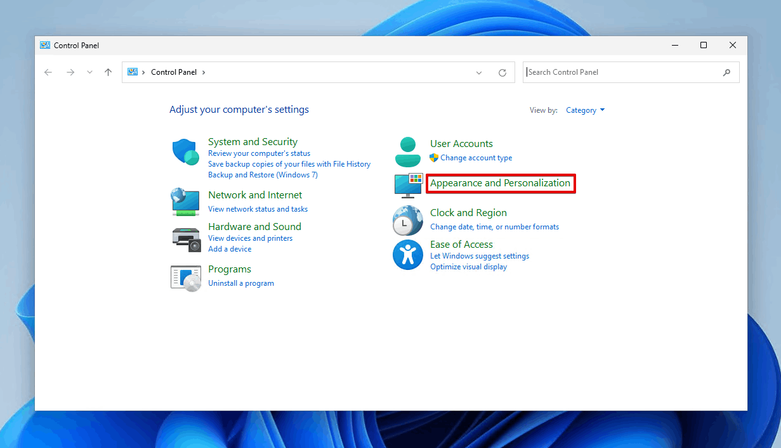Open the Uninstall a program link
781x448 pixels.
pyautogui.click(x=241, y=283)
